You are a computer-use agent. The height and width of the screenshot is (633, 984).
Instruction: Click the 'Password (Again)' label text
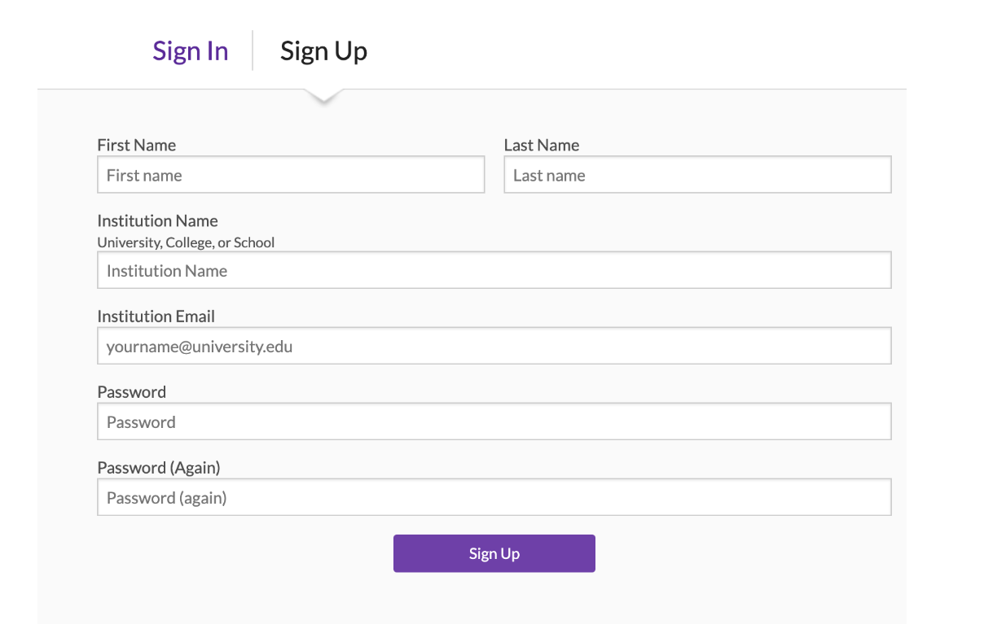click(x=159, y=467)
